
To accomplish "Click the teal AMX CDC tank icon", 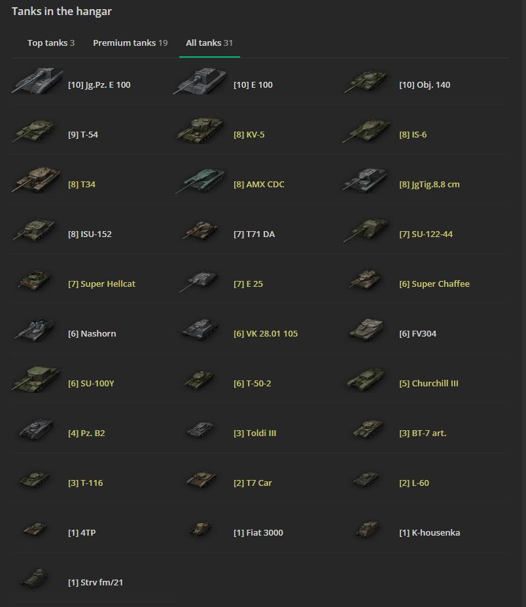I will 200,180.
